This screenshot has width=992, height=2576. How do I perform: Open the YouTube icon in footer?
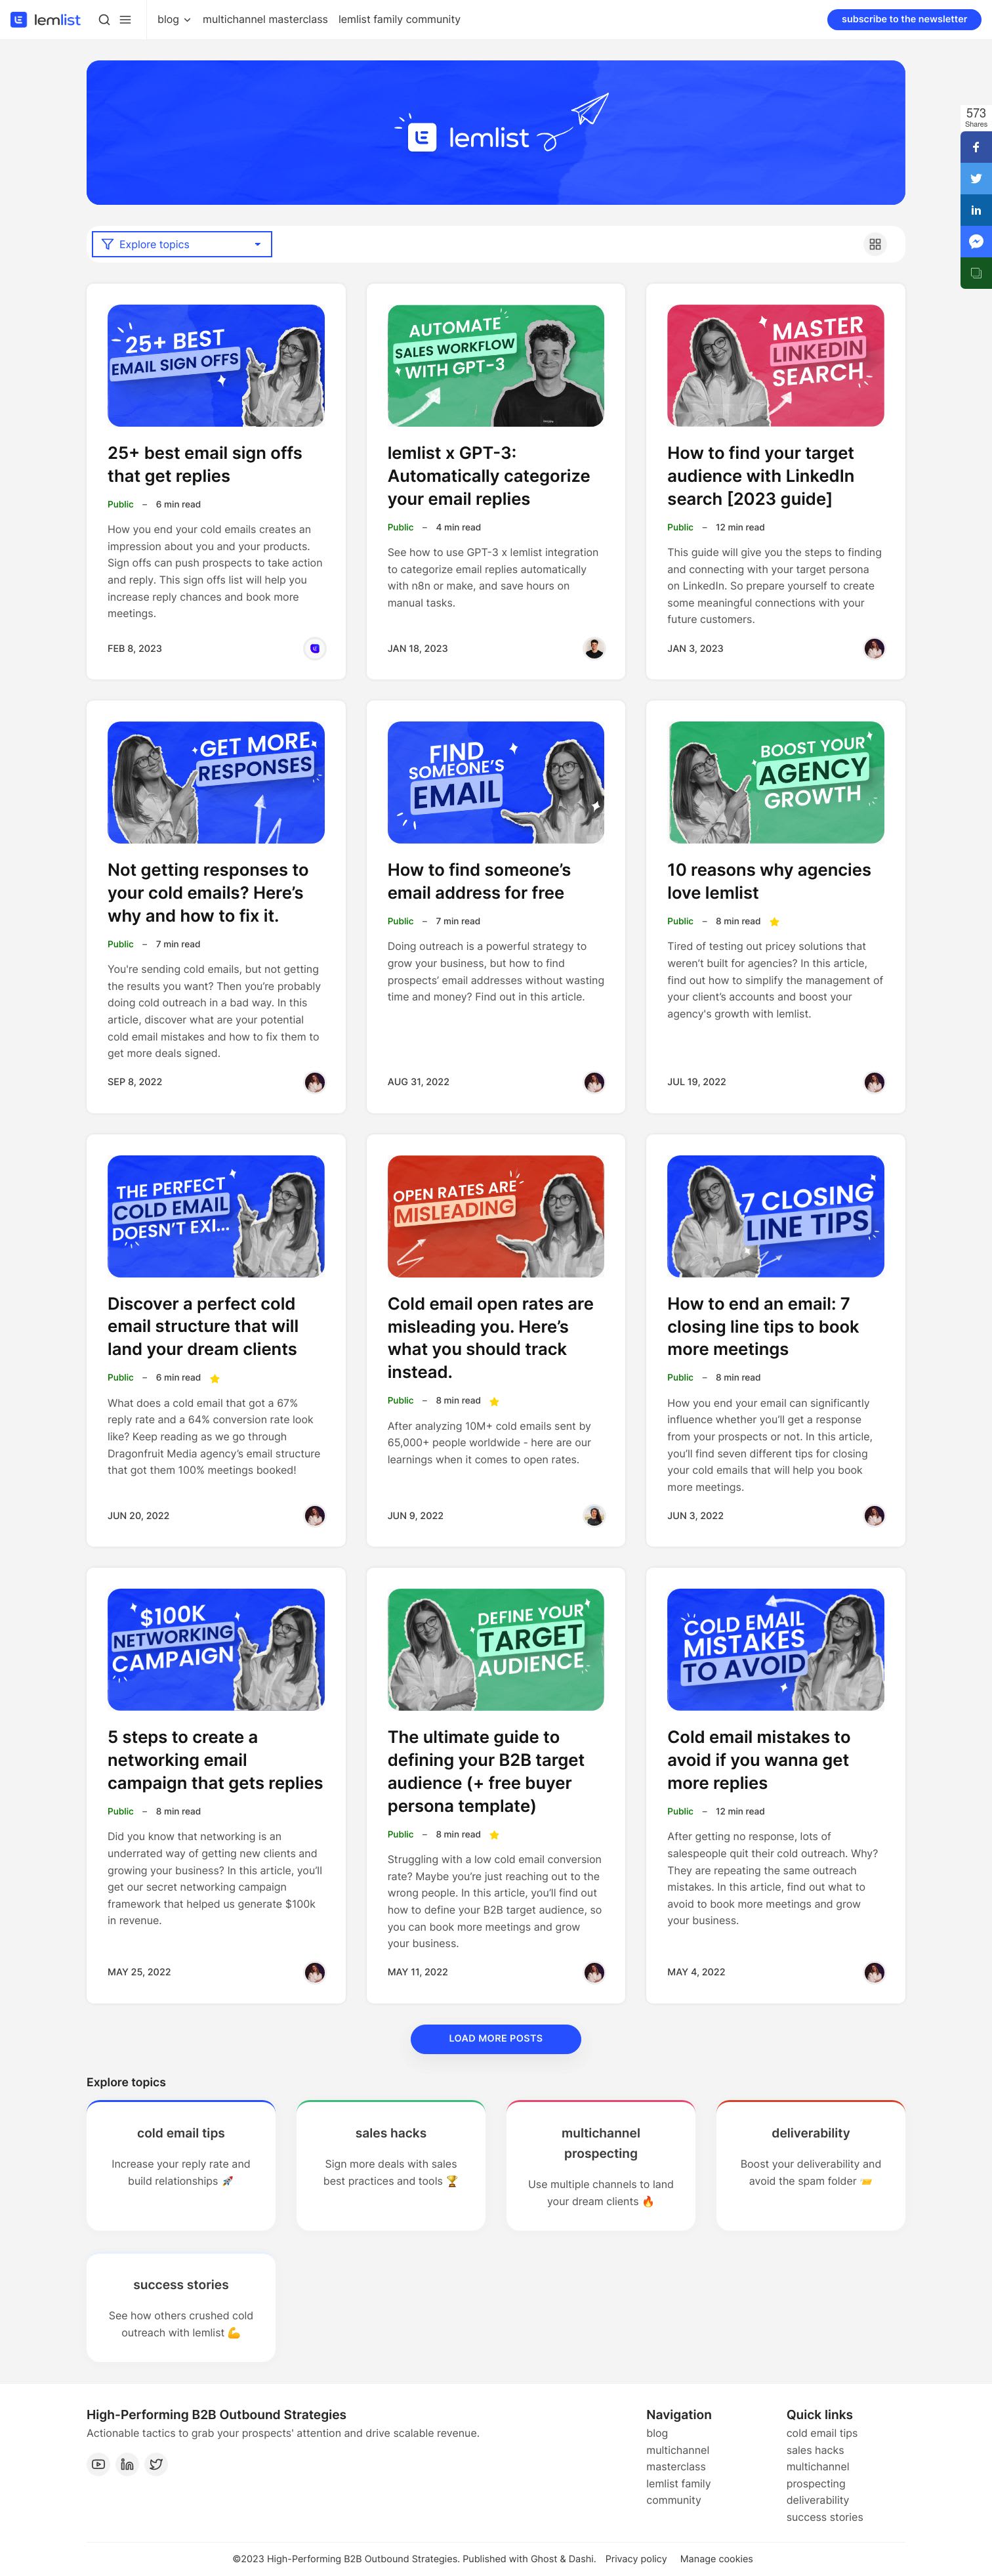point(98,2463)
